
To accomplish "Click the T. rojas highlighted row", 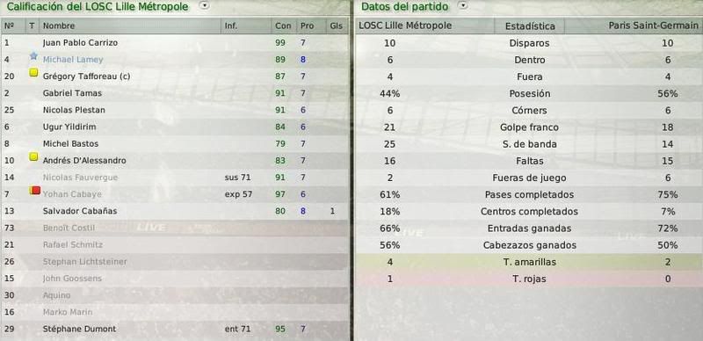I will [x=530, y=279].
